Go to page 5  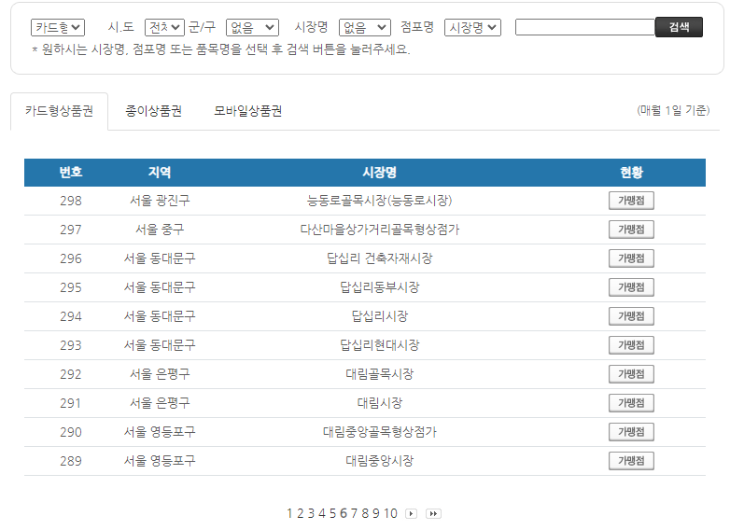coord(332,514)
